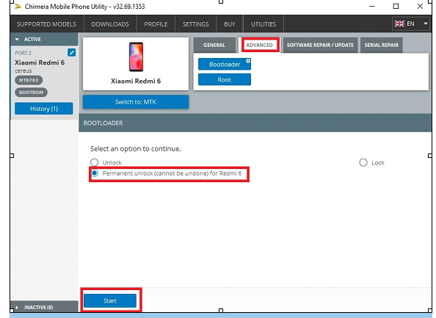The image size is (436, 318).
Task: Click the Bootloader button
Action: tap(225, 65)
